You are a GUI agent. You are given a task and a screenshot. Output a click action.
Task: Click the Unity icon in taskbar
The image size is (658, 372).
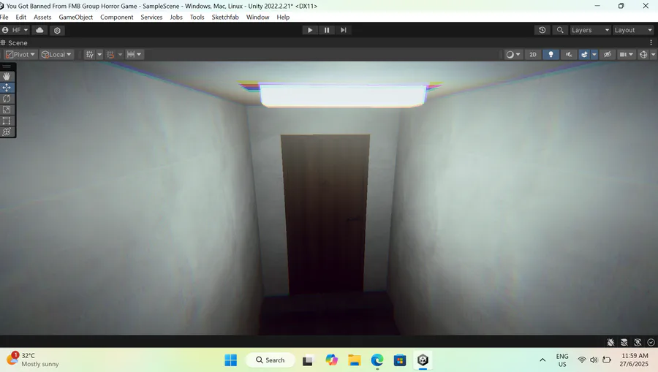pos(423,360)
